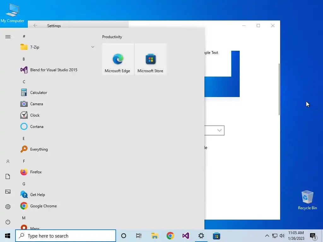Select the # letter header in app list
Image resolution: width=323 pixels, height=242 pixels.
pos(24,36)
